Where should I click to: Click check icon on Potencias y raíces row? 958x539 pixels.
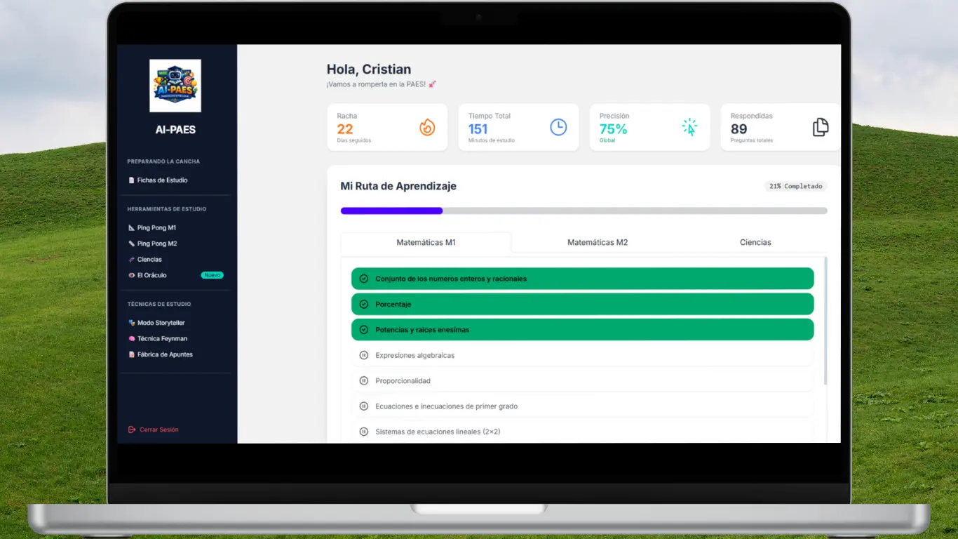363,330
